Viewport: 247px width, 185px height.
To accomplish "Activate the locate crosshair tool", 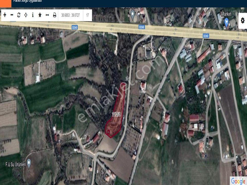I will point(26,15).
